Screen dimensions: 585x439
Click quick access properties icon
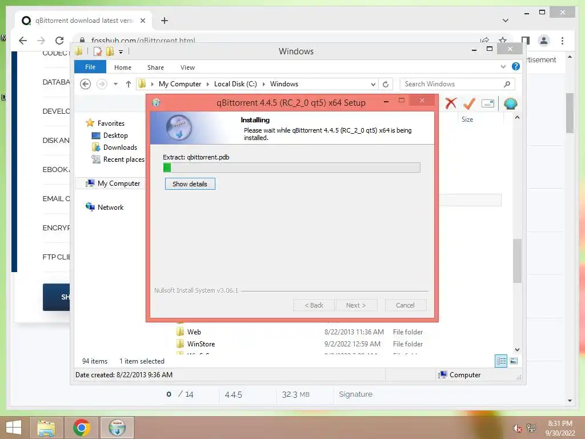click(x=97, y=51)
